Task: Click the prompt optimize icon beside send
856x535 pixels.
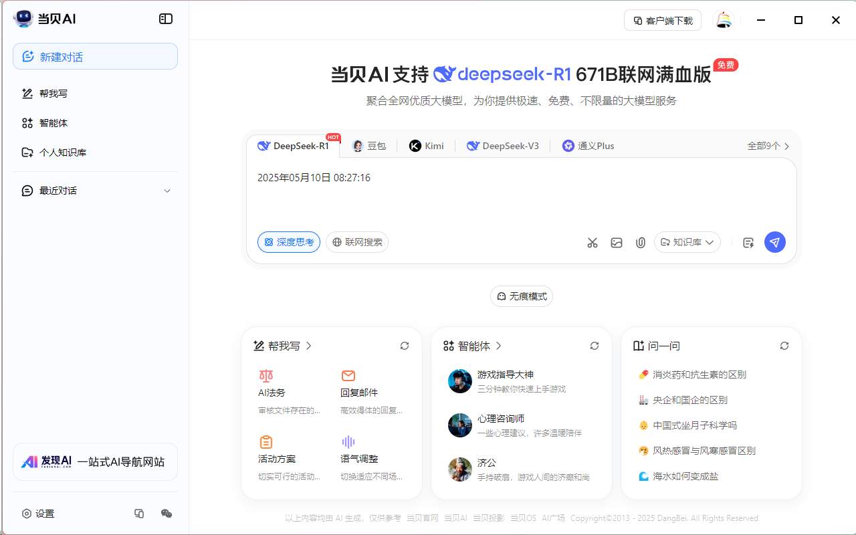Action: click(748, 243)
